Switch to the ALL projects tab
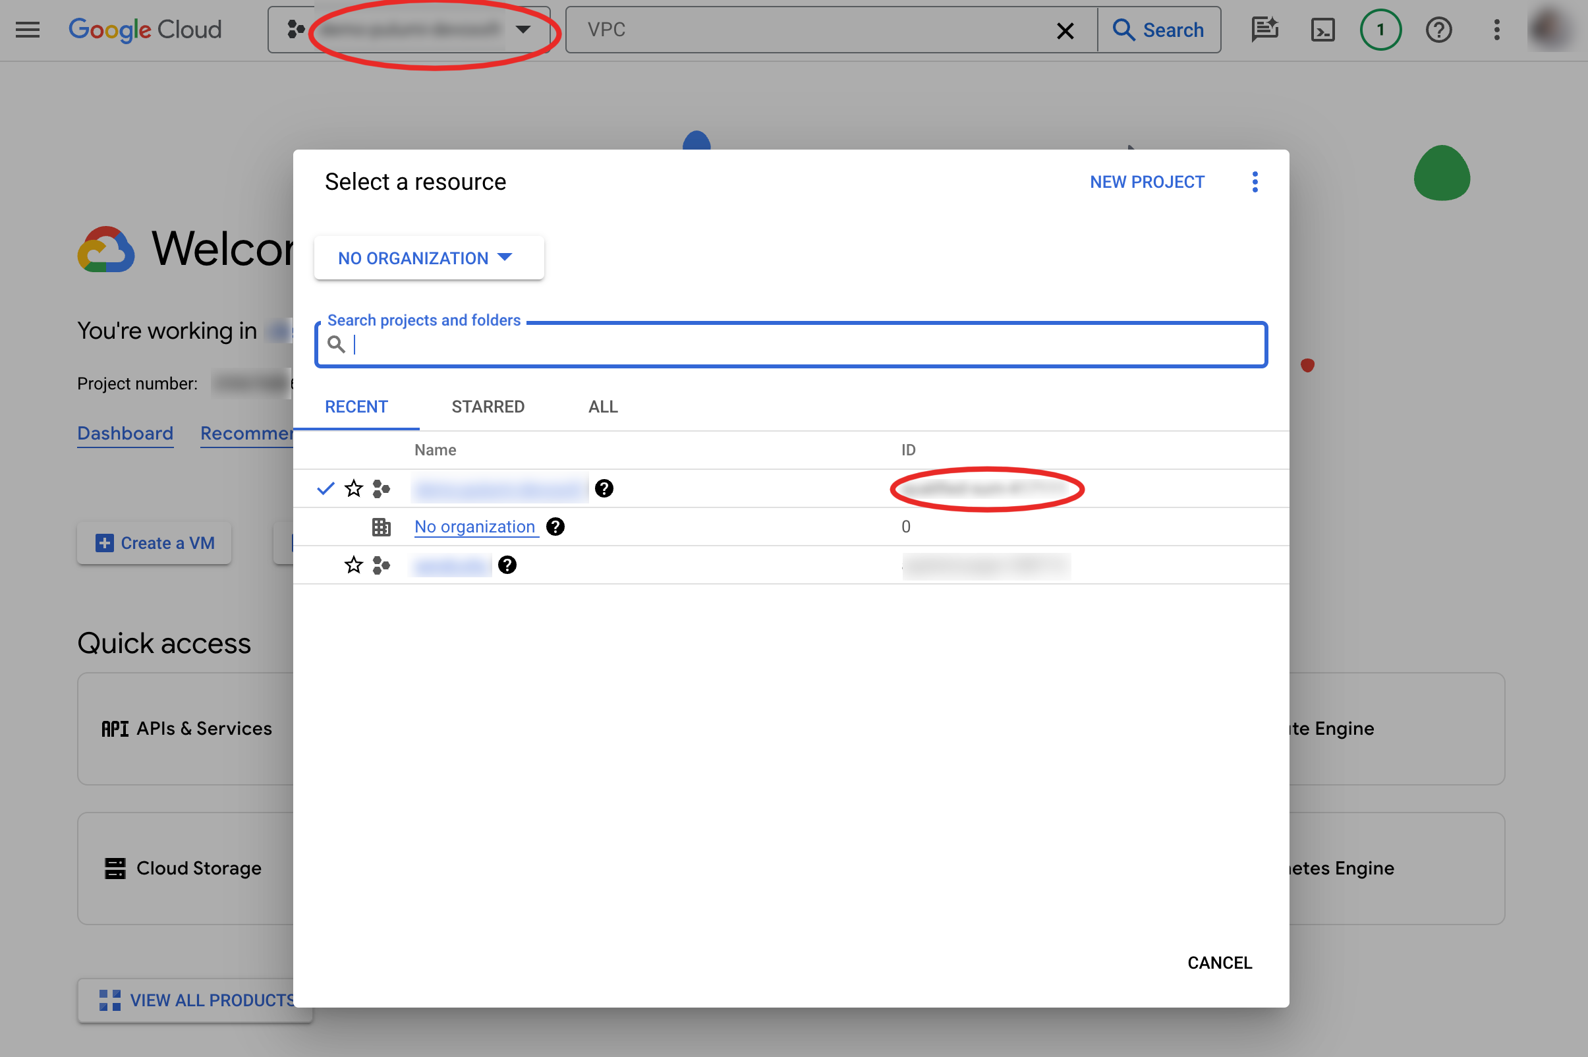This screenshot has height=1057, width=1588. 602,406
